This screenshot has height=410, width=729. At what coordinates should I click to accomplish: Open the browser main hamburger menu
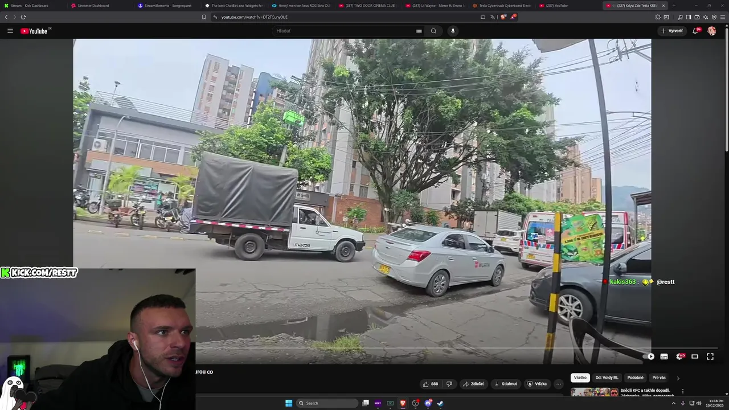click(723, 17)
